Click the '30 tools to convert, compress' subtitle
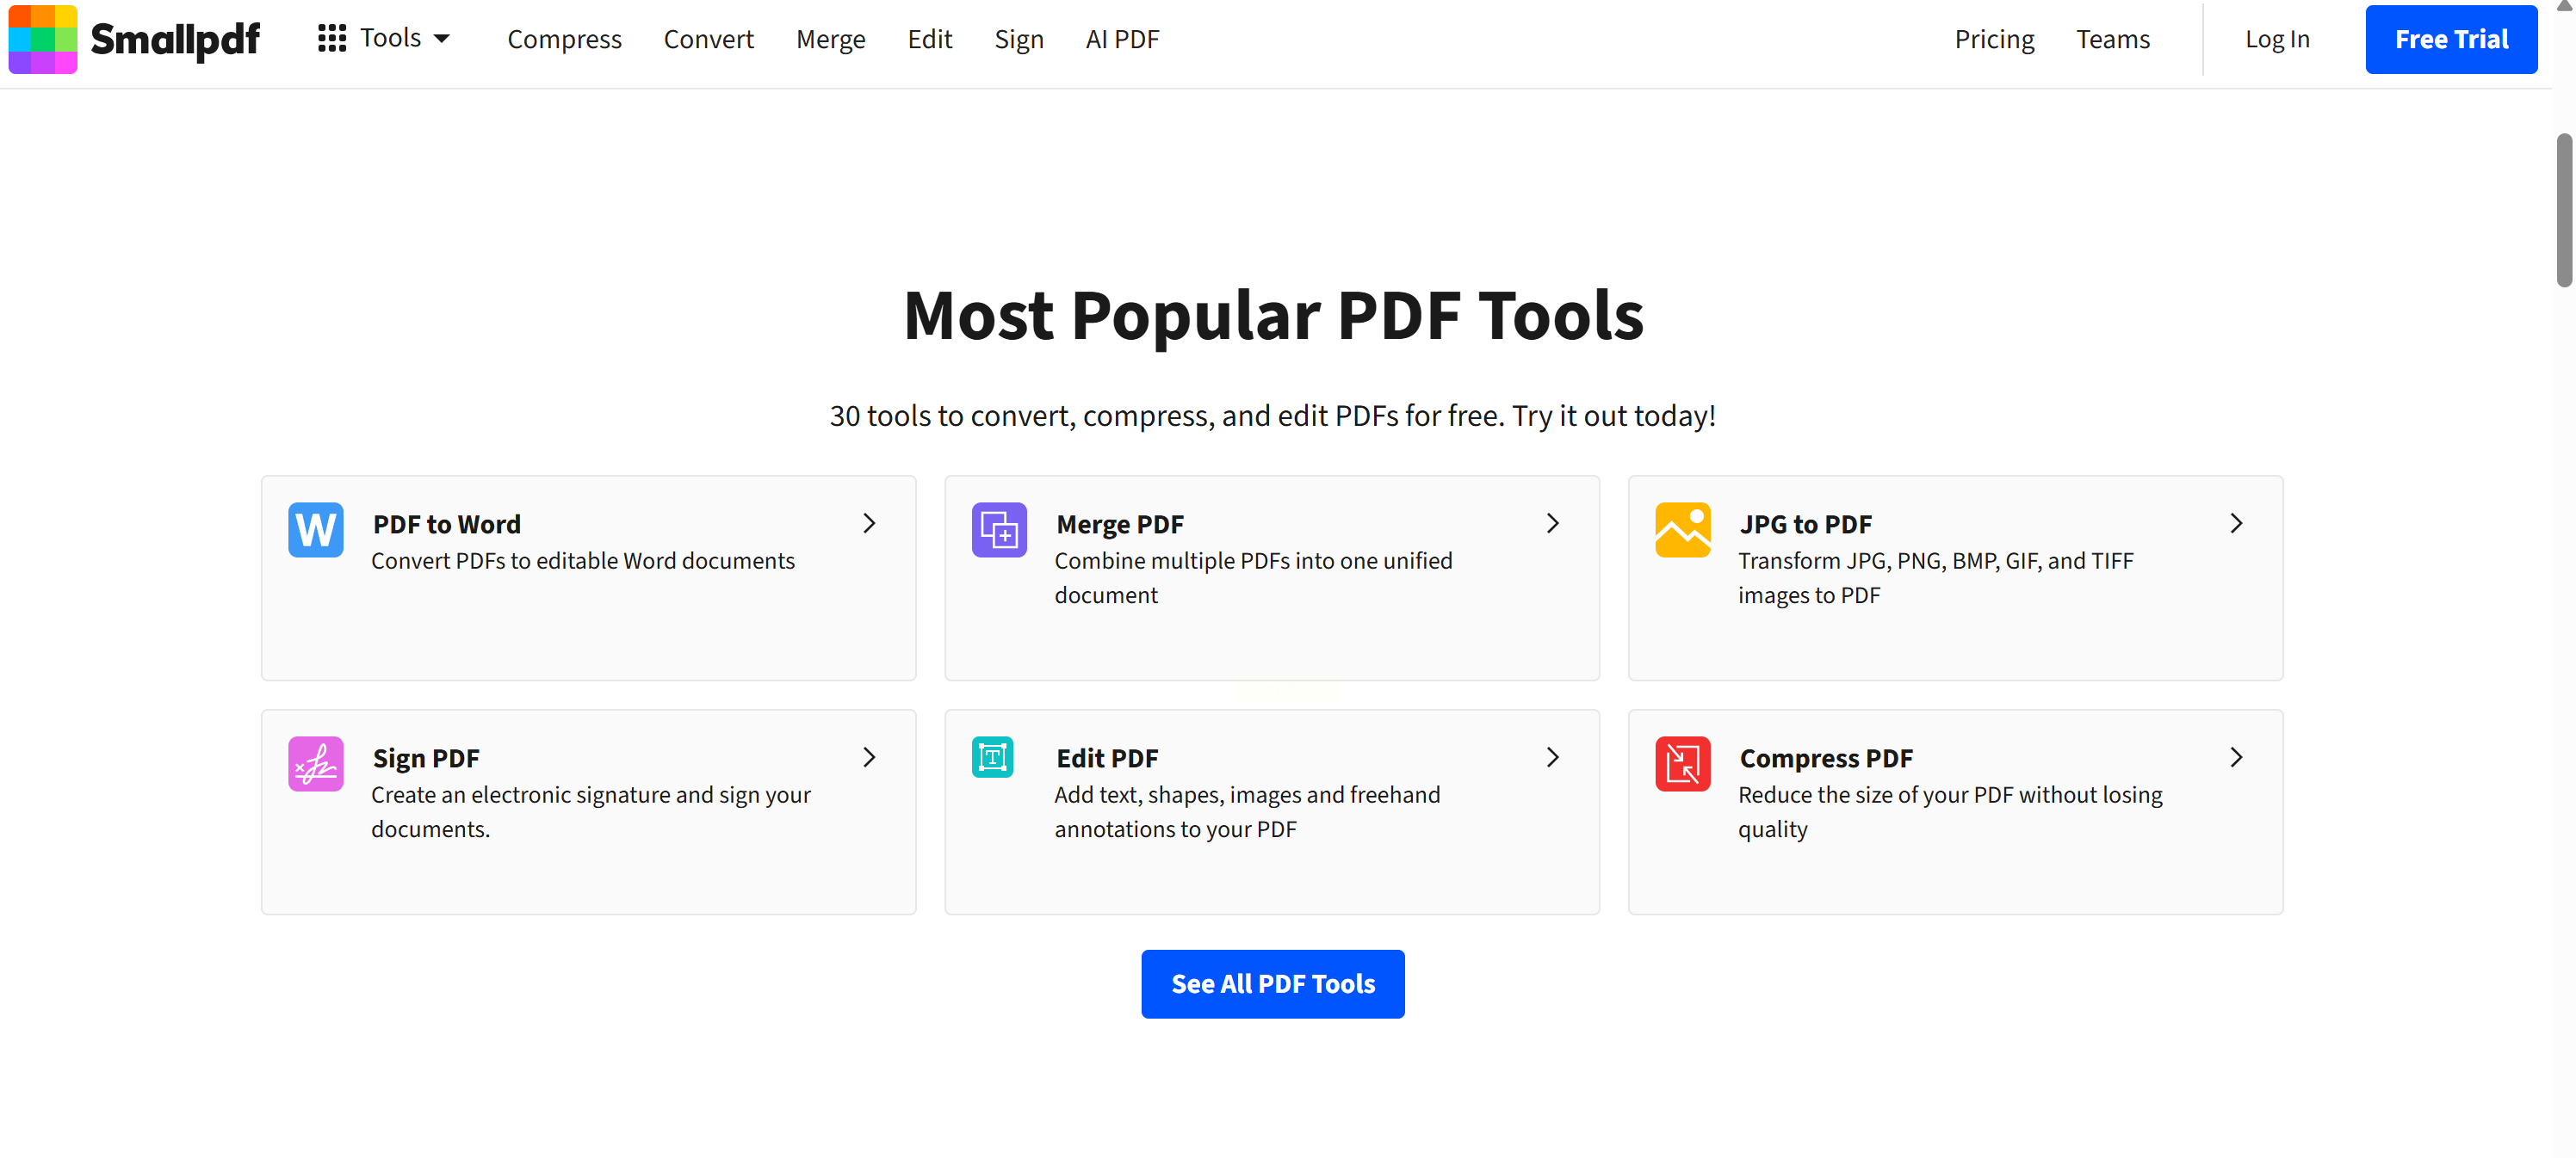 tap(1272, 416)
